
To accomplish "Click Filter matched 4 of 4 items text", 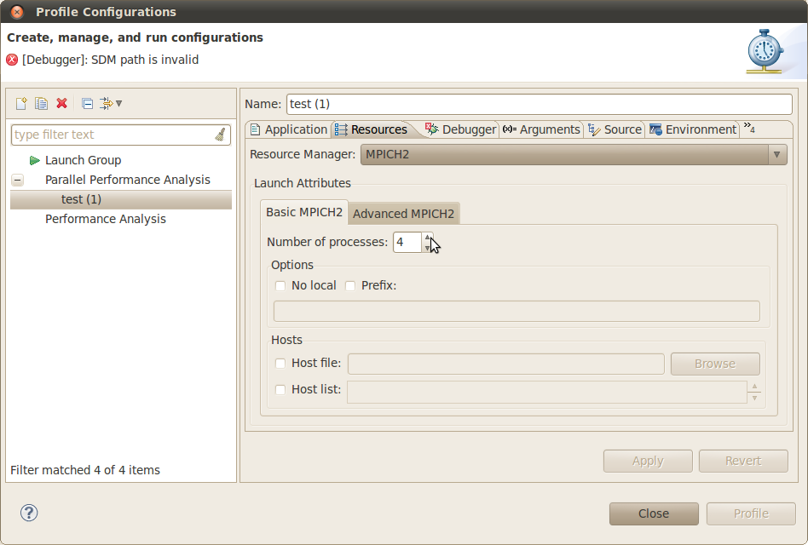I will (85, 470).
